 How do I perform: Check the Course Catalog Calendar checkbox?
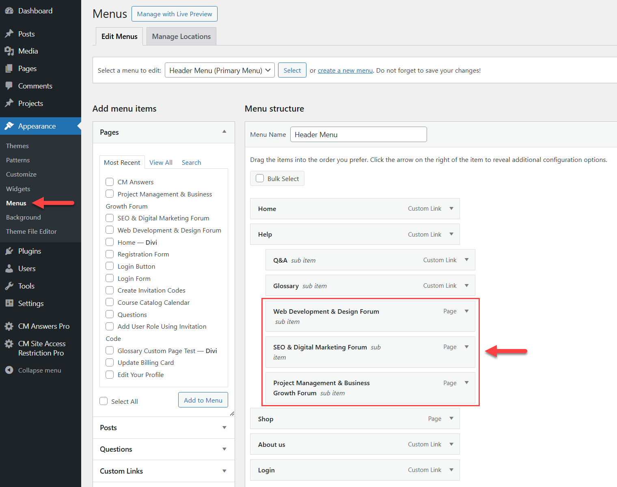pos(110,302)
